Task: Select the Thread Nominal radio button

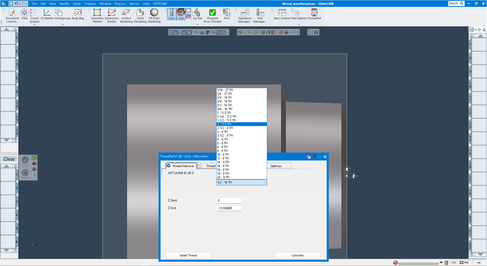Action: tap(169, 166)
